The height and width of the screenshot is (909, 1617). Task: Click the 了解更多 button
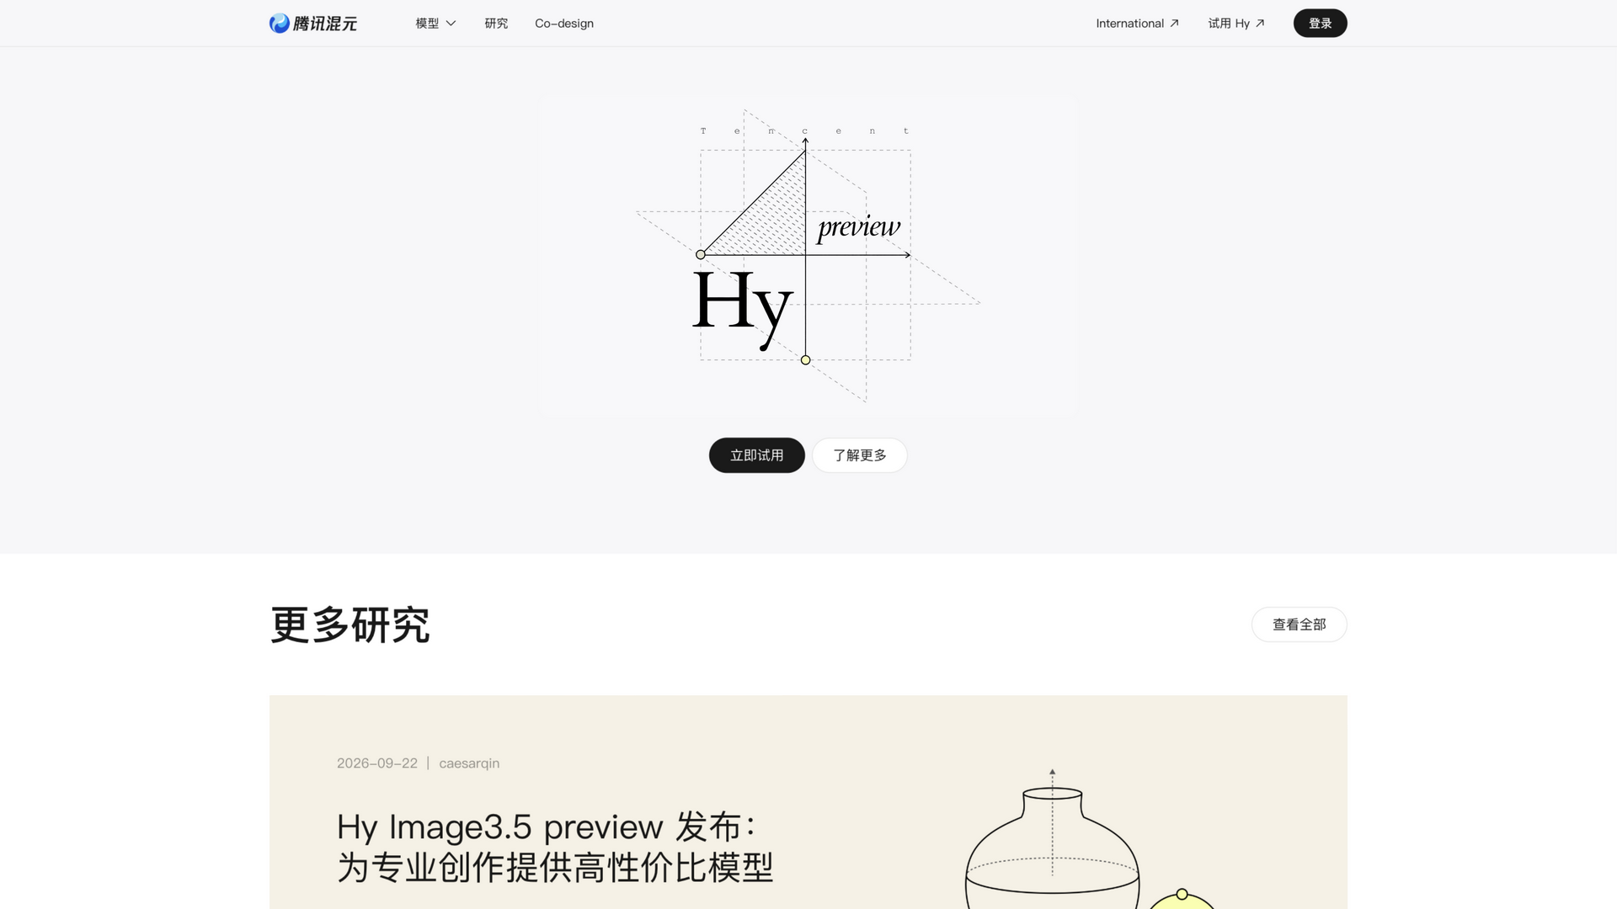click(x=860, y=455)
